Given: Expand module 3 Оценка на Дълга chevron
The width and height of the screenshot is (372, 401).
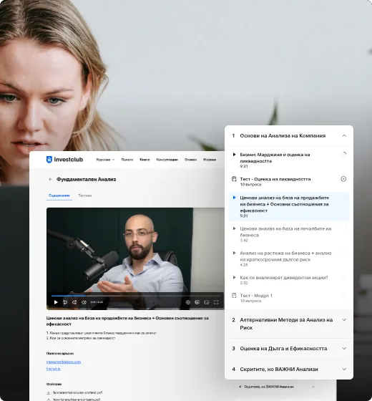Looking at the screenshot, I should pos(344,348).
